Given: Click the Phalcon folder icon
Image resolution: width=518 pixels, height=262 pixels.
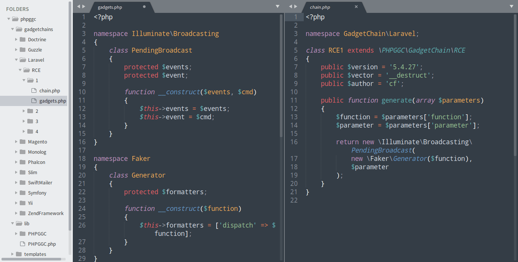Looking at the screenshot, I should [22, 162].
